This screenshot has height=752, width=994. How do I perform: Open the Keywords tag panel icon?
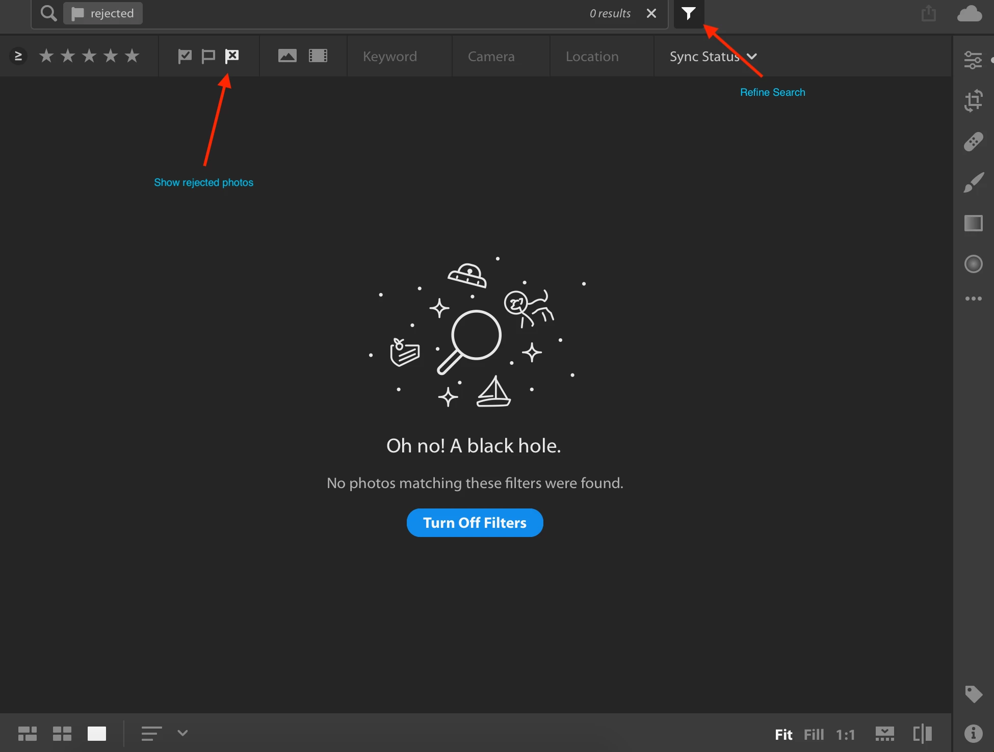coord(973,694)
